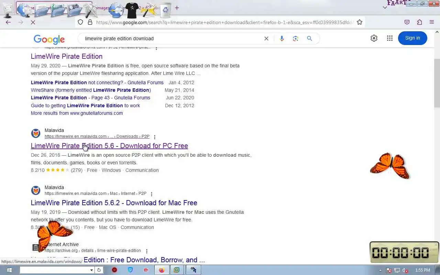Open 'LimeWire Pirate Edition 5.6.2 - Download for Mac Free'

click(114, 203)
